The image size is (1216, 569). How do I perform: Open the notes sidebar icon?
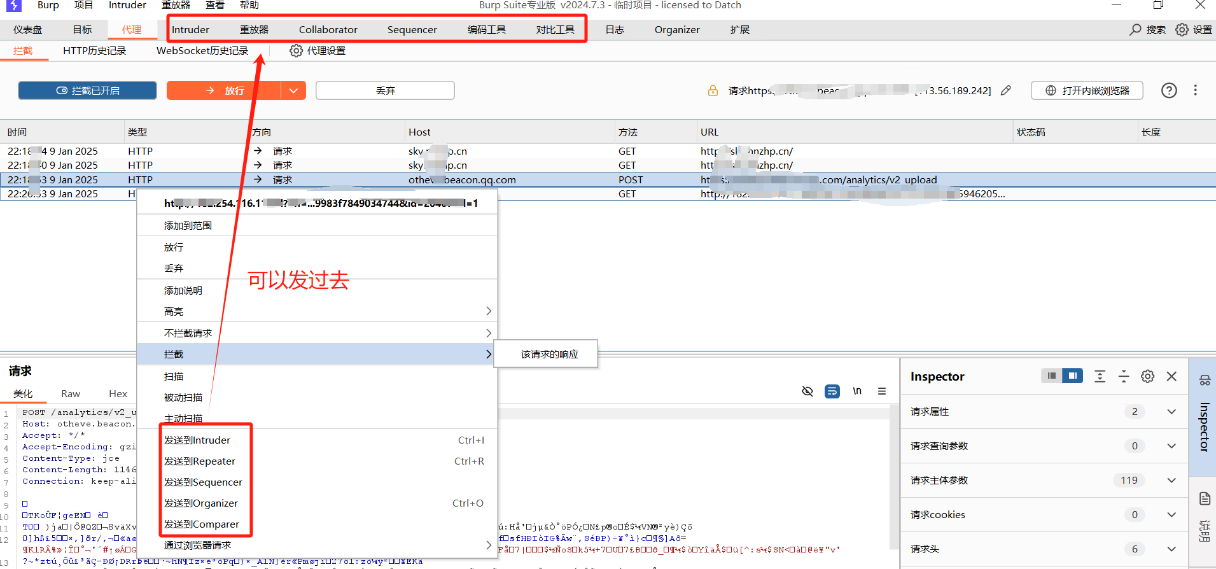[x=1205, y=498]
